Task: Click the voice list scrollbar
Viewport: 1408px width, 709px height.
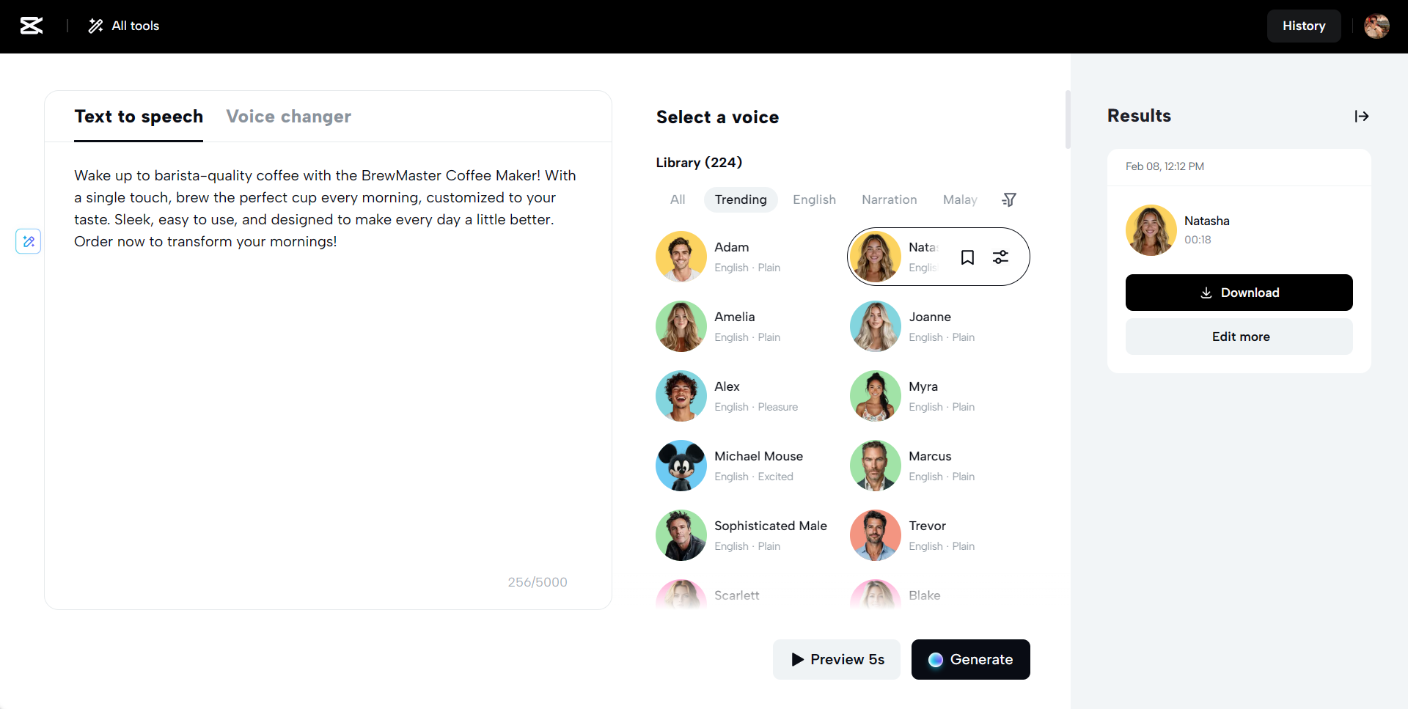Action: click(x=1068, y=120)
